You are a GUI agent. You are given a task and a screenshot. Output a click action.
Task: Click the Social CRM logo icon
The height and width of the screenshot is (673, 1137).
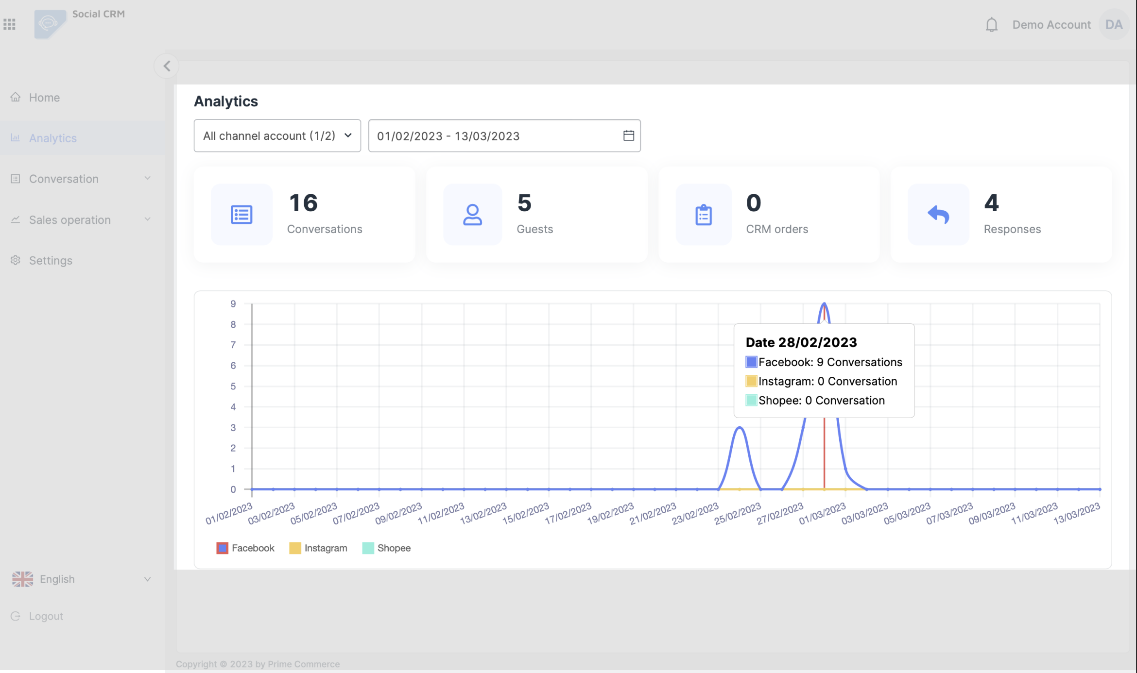click(x=50, y=24)
